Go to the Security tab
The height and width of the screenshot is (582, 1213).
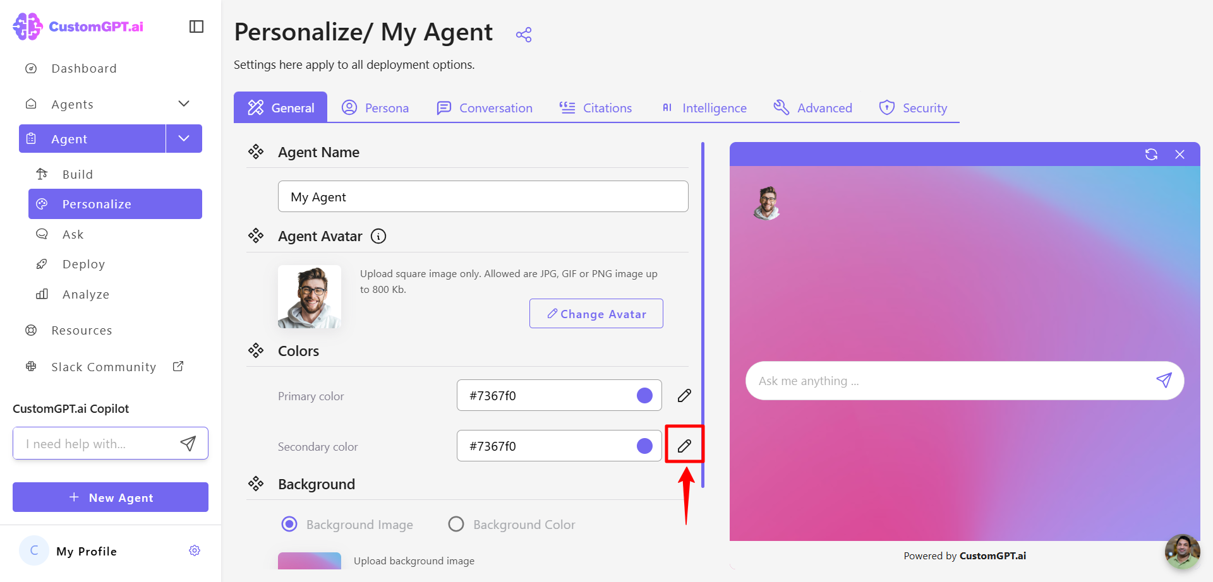pyautogui.click(x=913, y=108)
